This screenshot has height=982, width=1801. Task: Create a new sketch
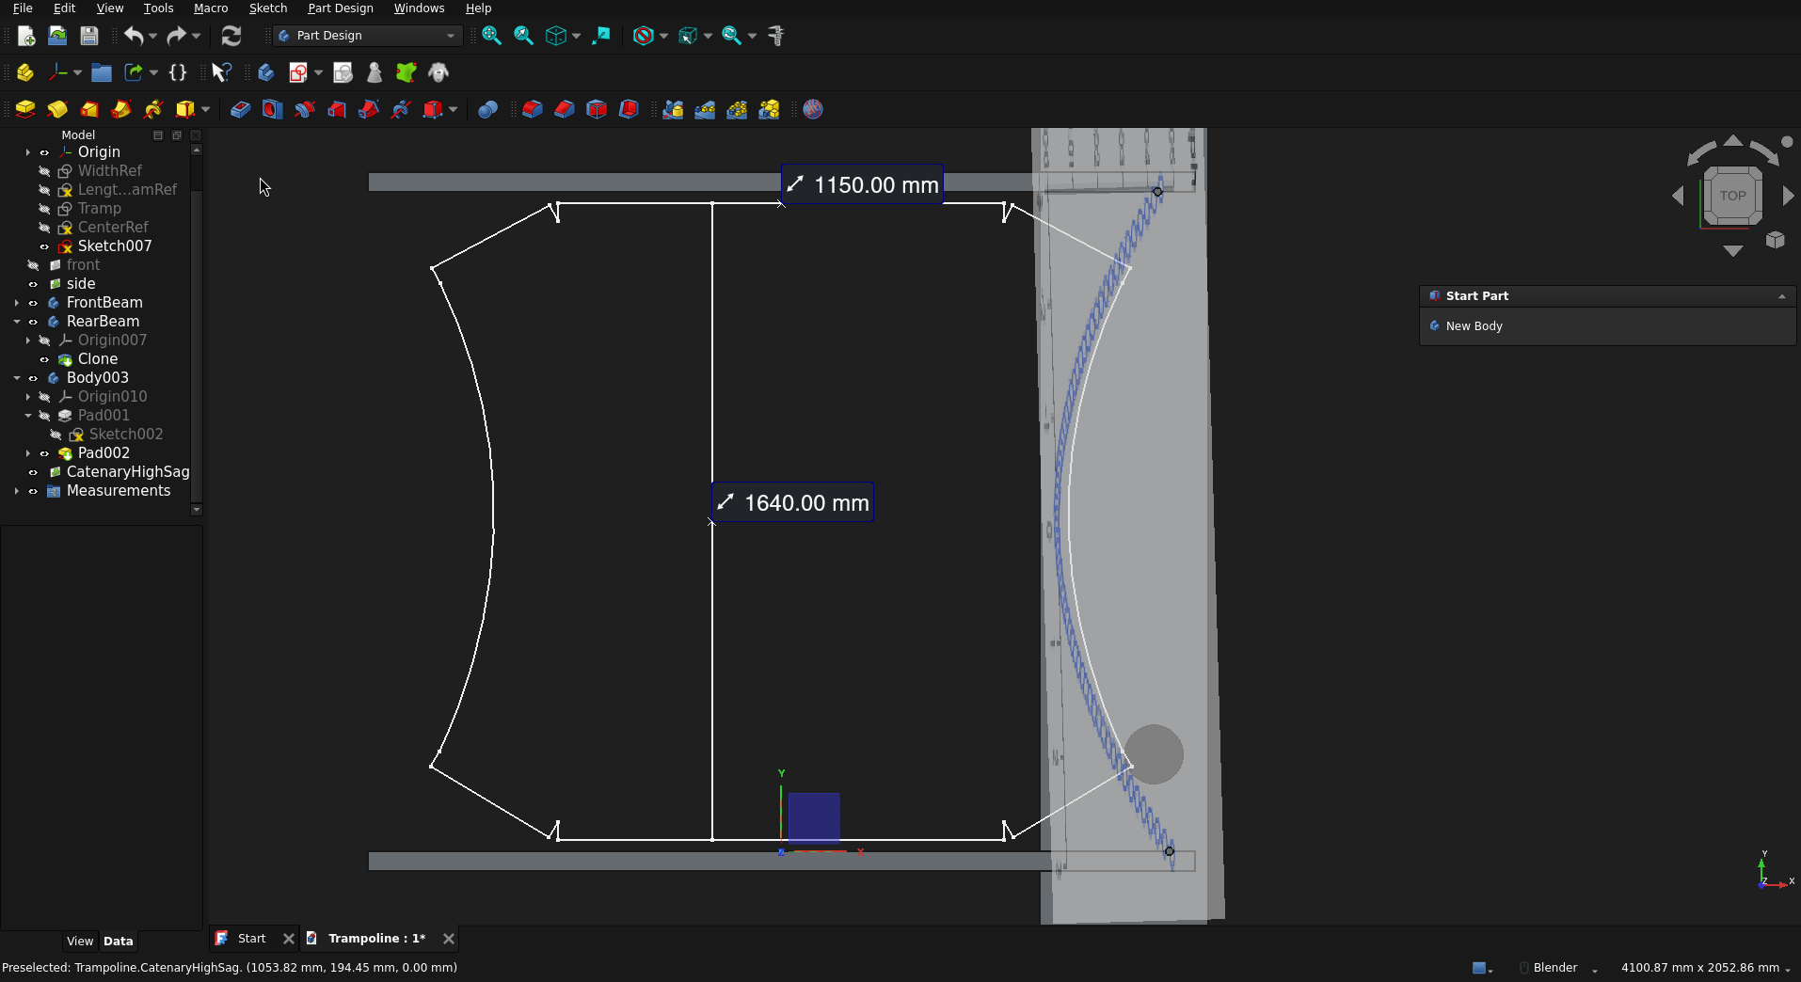298,72
